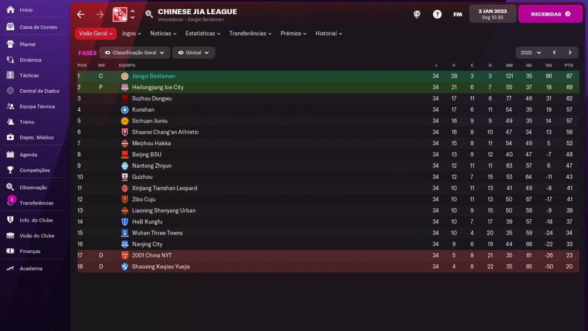Open the search magnifier icon
This screenshot has width=588, height=331.
tap(149, 14)
